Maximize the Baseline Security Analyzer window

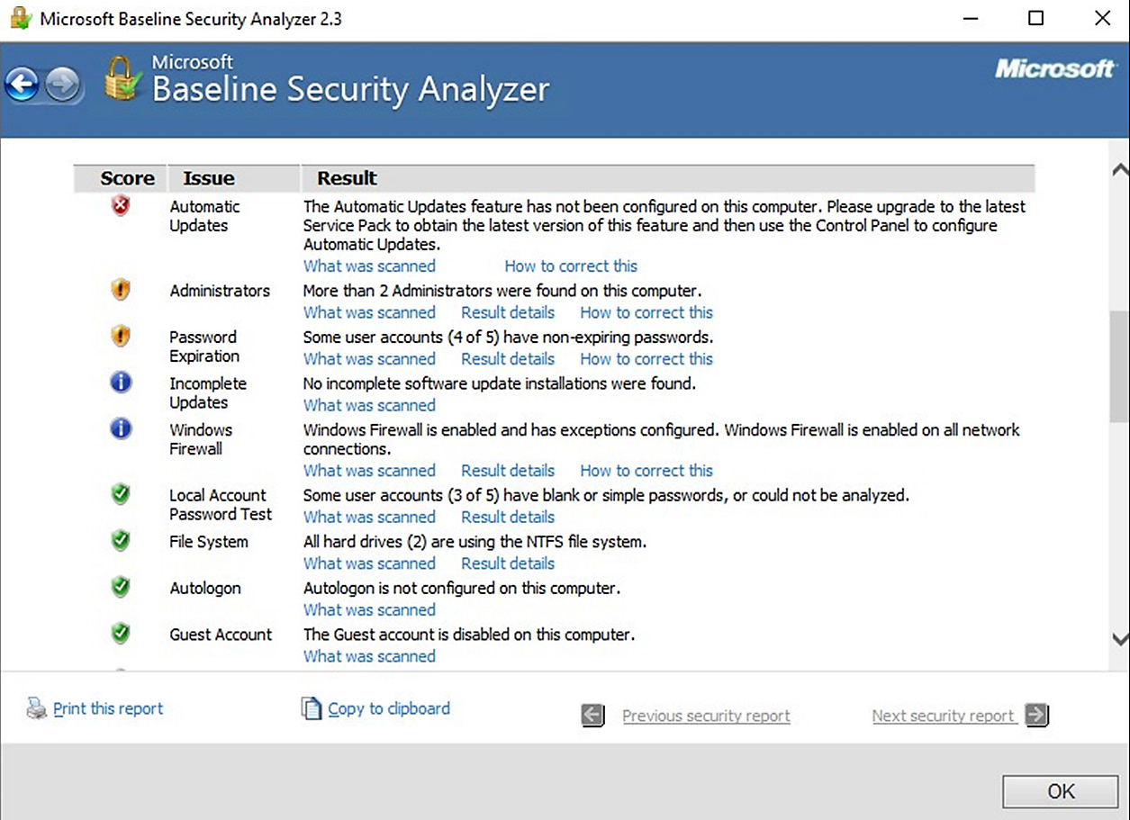1036,18
